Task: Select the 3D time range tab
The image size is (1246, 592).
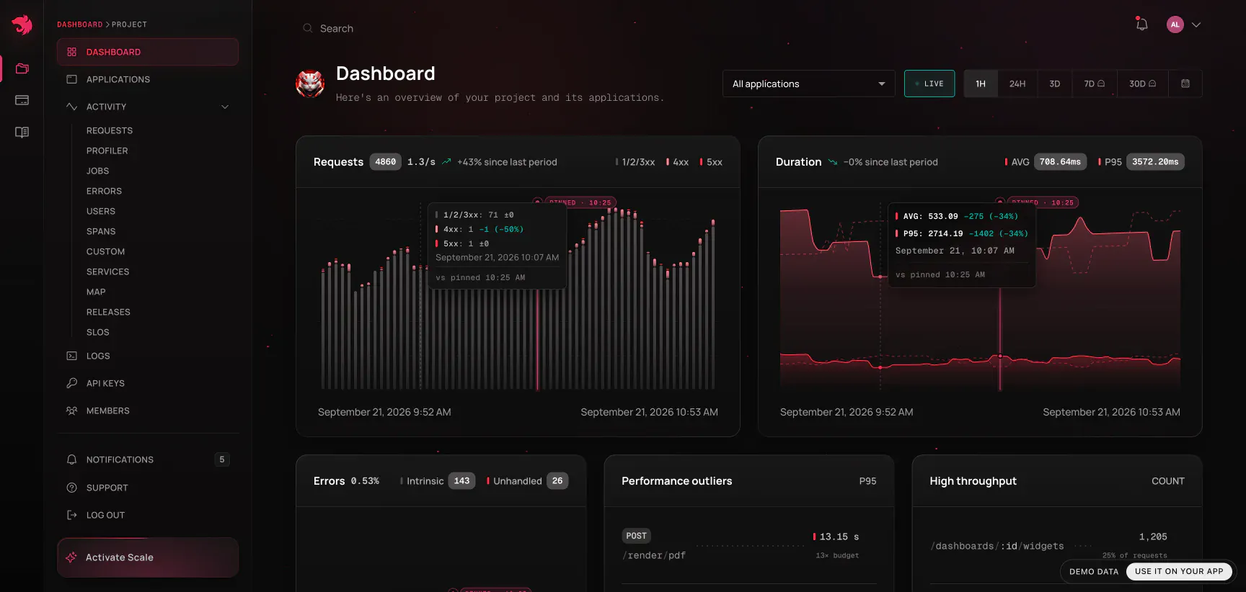Action: (x=1055, y=84)
